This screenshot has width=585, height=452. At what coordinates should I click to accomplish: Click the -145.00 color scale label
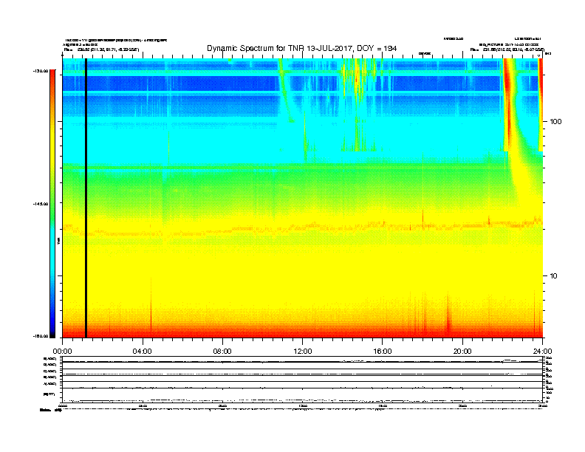41,204
